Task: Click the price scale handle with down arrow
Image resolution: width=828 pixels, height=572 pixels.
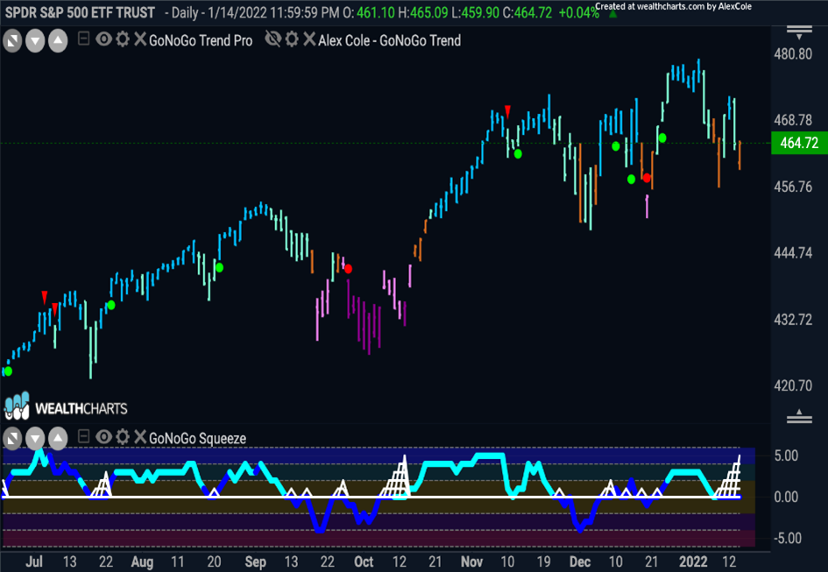Action: click(x=799, y=32)
